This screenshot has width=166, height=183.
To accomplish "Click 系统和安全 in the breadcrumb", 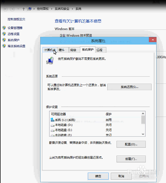I will click(62, 9).
